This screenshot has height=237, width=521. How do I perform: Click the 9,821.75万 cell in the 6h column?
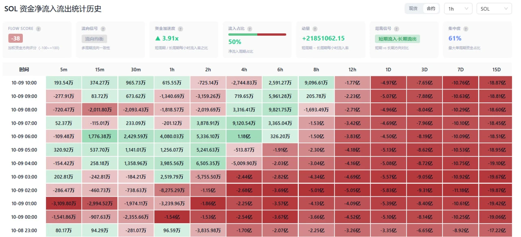coord(280,110)
